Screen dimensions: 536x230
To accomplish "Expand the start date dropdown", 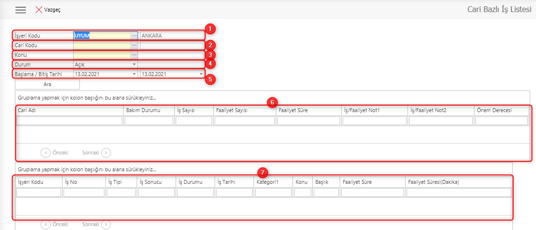I will click(x=134, y=74).
